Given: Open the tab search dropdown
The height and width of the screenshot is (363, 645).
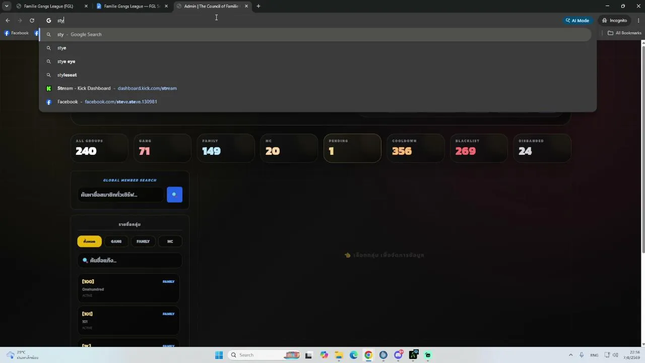Looking at the screenshot, I should 7,6.
